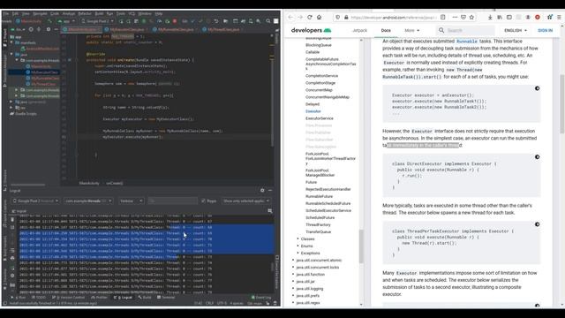Switch to MyThreadClass.java editor tab

click(223, 29)
